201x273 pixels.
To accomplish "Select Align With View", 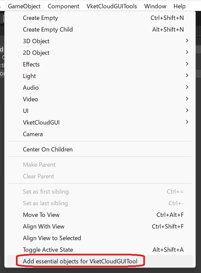I will (43, 227).
